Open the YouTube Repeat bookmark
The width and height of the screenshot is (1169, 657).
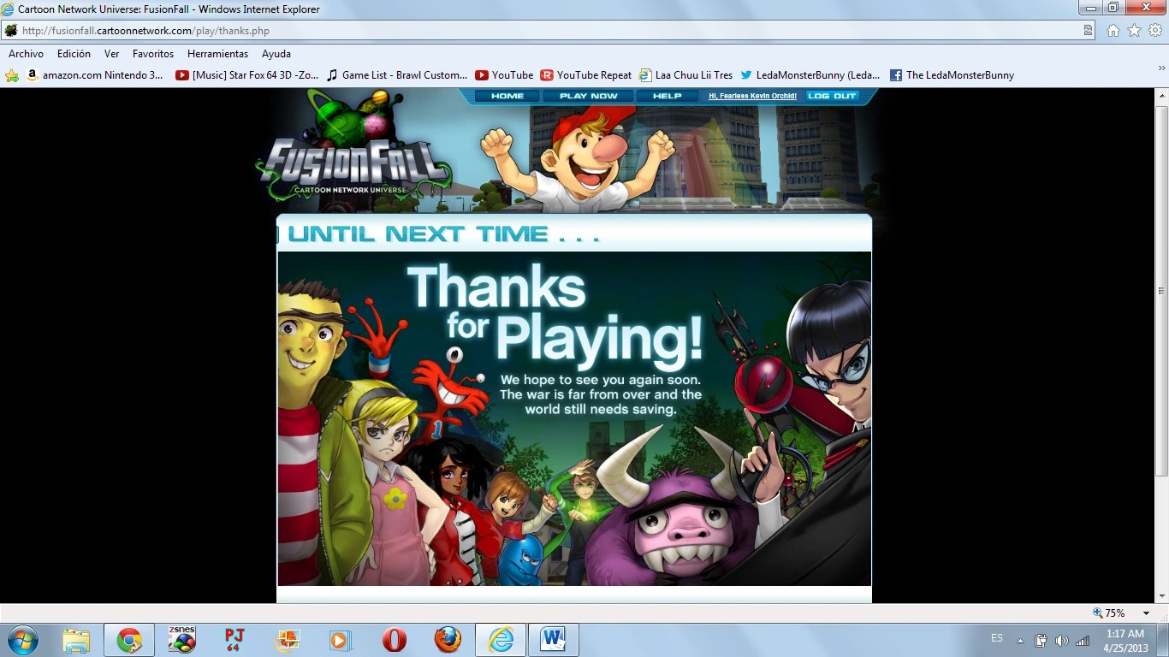pyautogui.click(x=586, y=75)
